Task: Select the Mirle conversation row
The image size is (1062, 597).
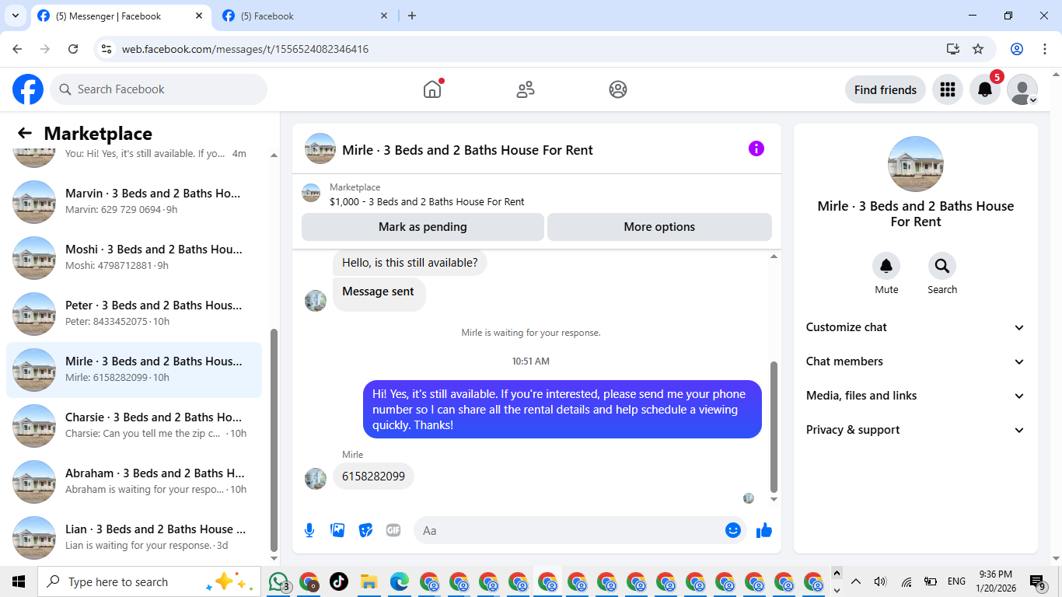Action: [134, 370]
